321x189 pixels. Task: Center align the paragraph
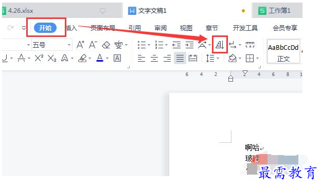coord(154,59)
